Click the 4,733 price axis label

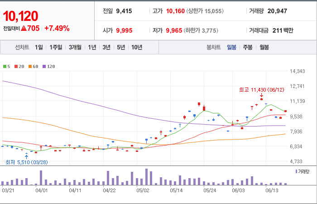[x=297, y=161]
